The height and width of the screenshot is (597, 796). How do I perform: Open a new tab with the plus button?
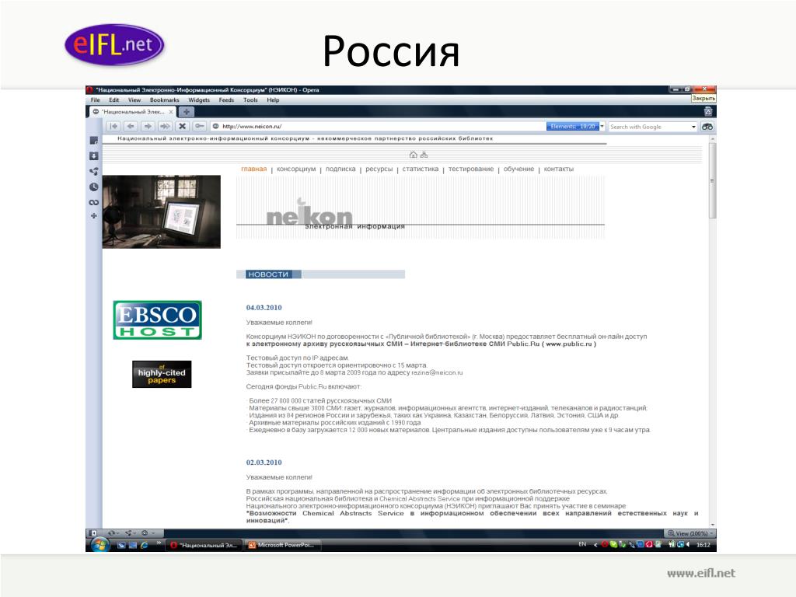tap(187, 112)
